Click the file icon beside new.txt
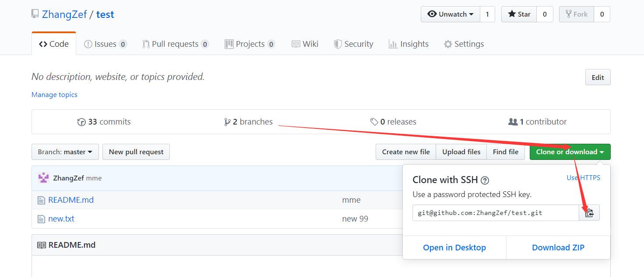Screen dimensions: 644x277 click(x=41, y=219)
